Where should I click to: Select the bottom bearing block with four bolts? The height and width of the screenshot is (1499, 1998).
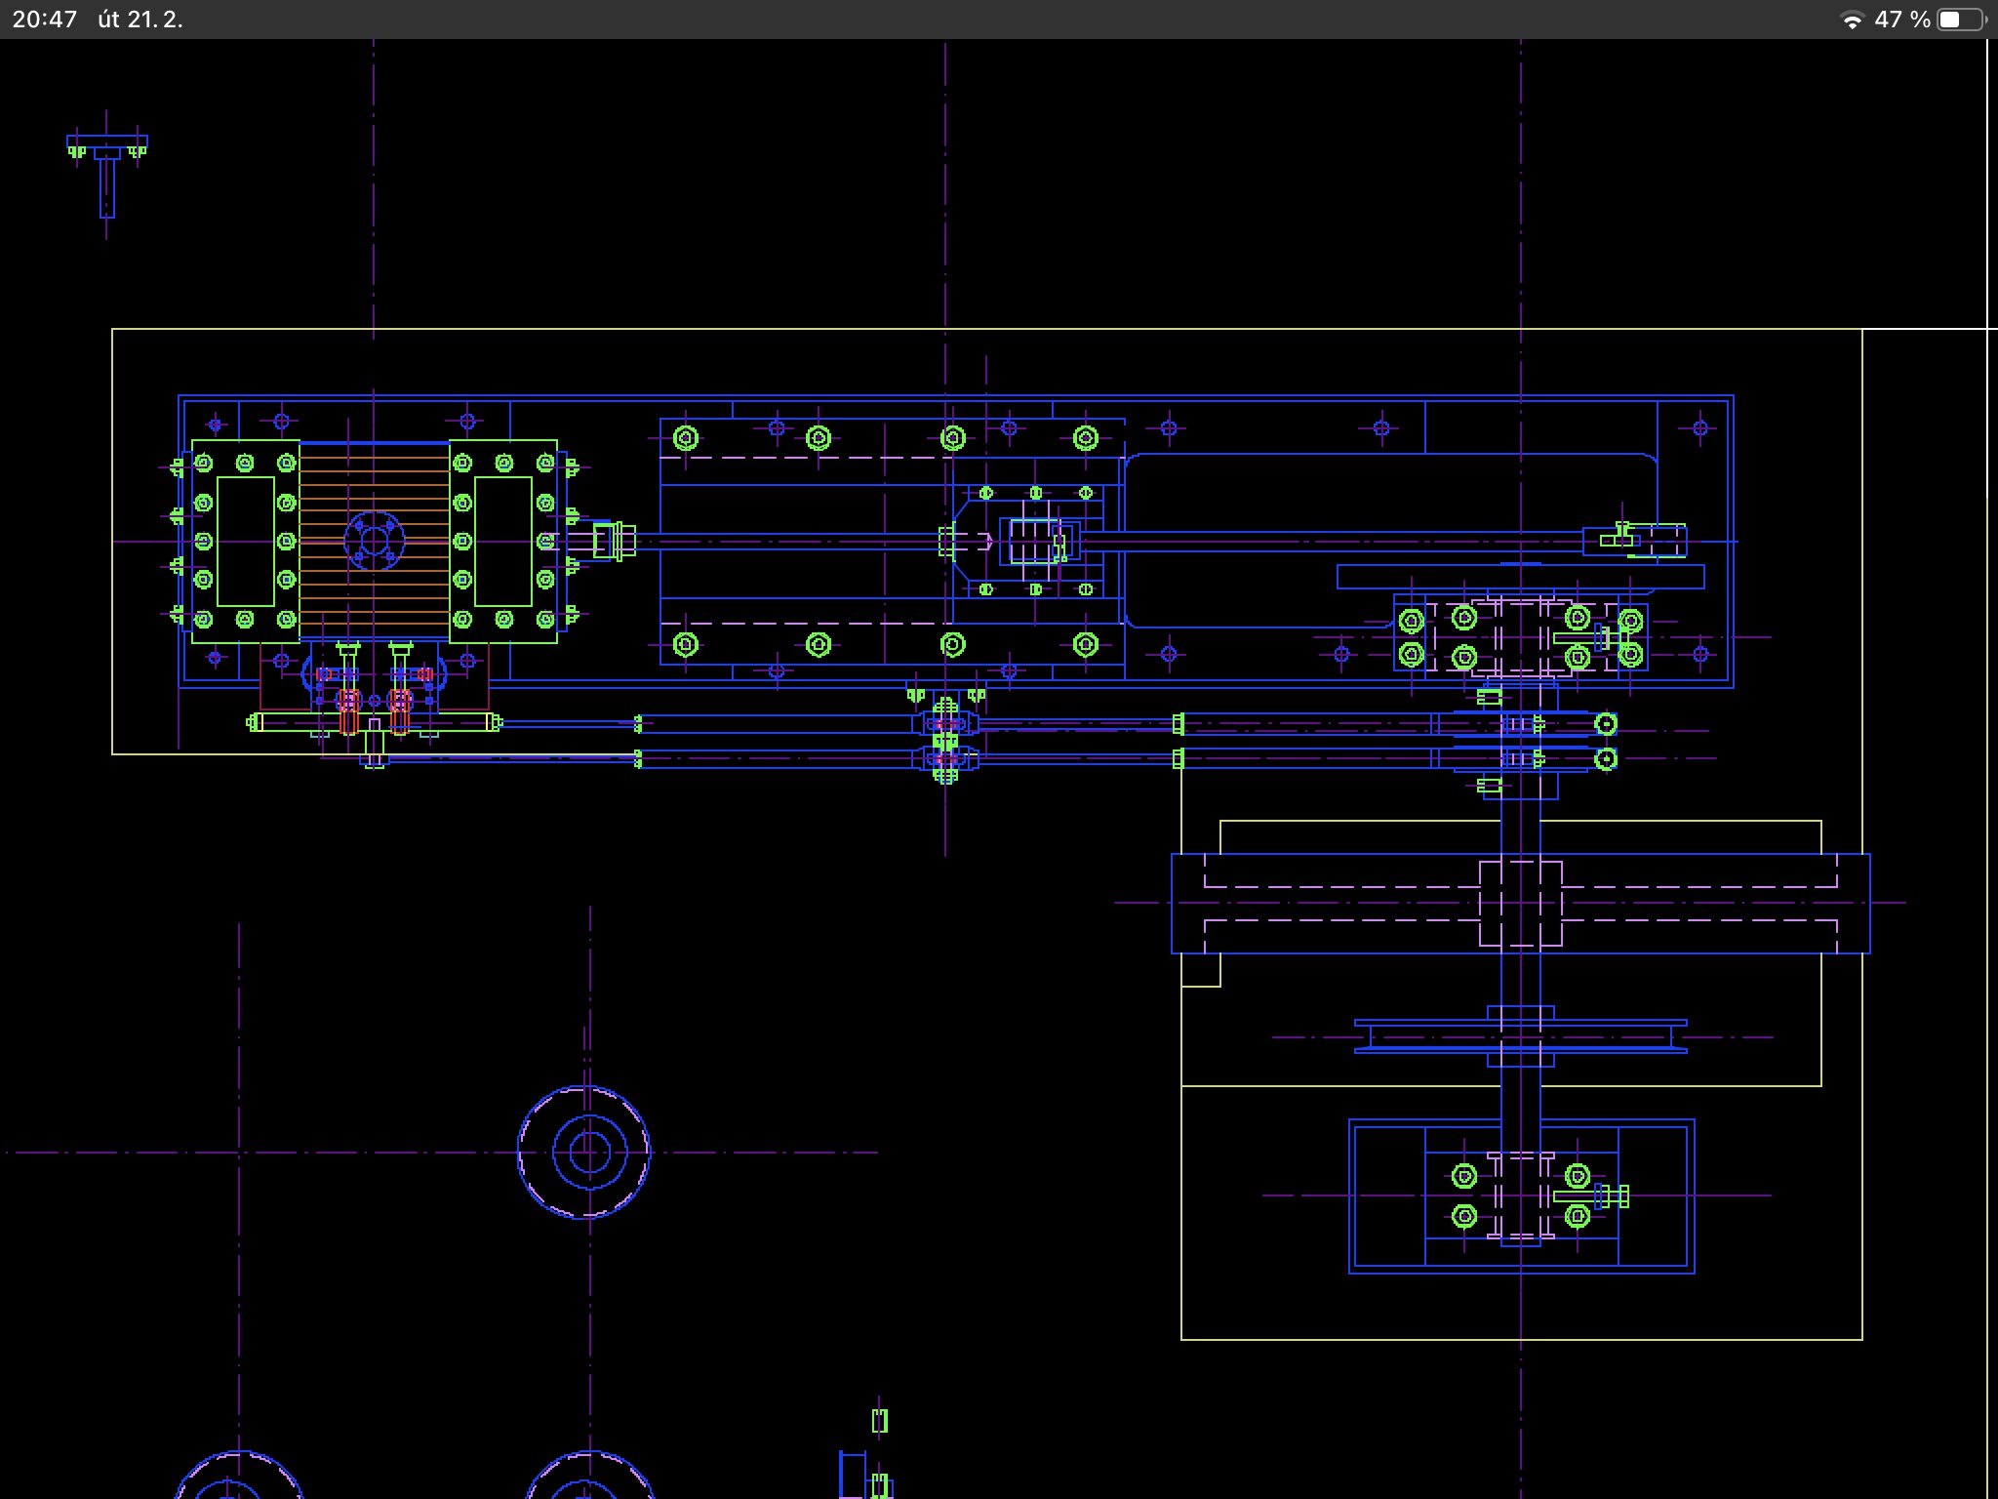tap(1520, 1195)
